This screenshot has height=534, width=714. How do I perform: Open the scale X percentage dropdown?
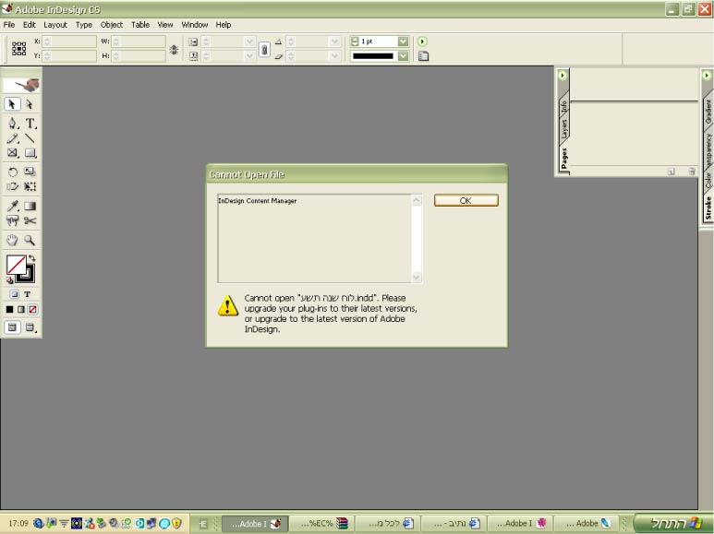coord(249,42)
